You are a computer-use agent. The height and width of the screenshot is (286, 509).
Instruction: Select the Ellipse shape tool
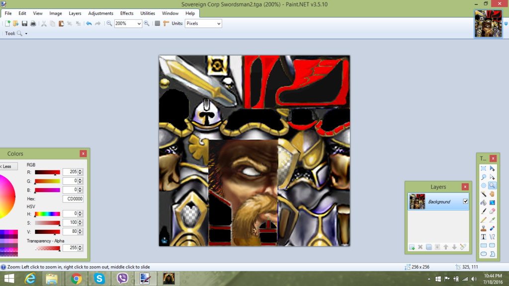(x=484, y=254)
